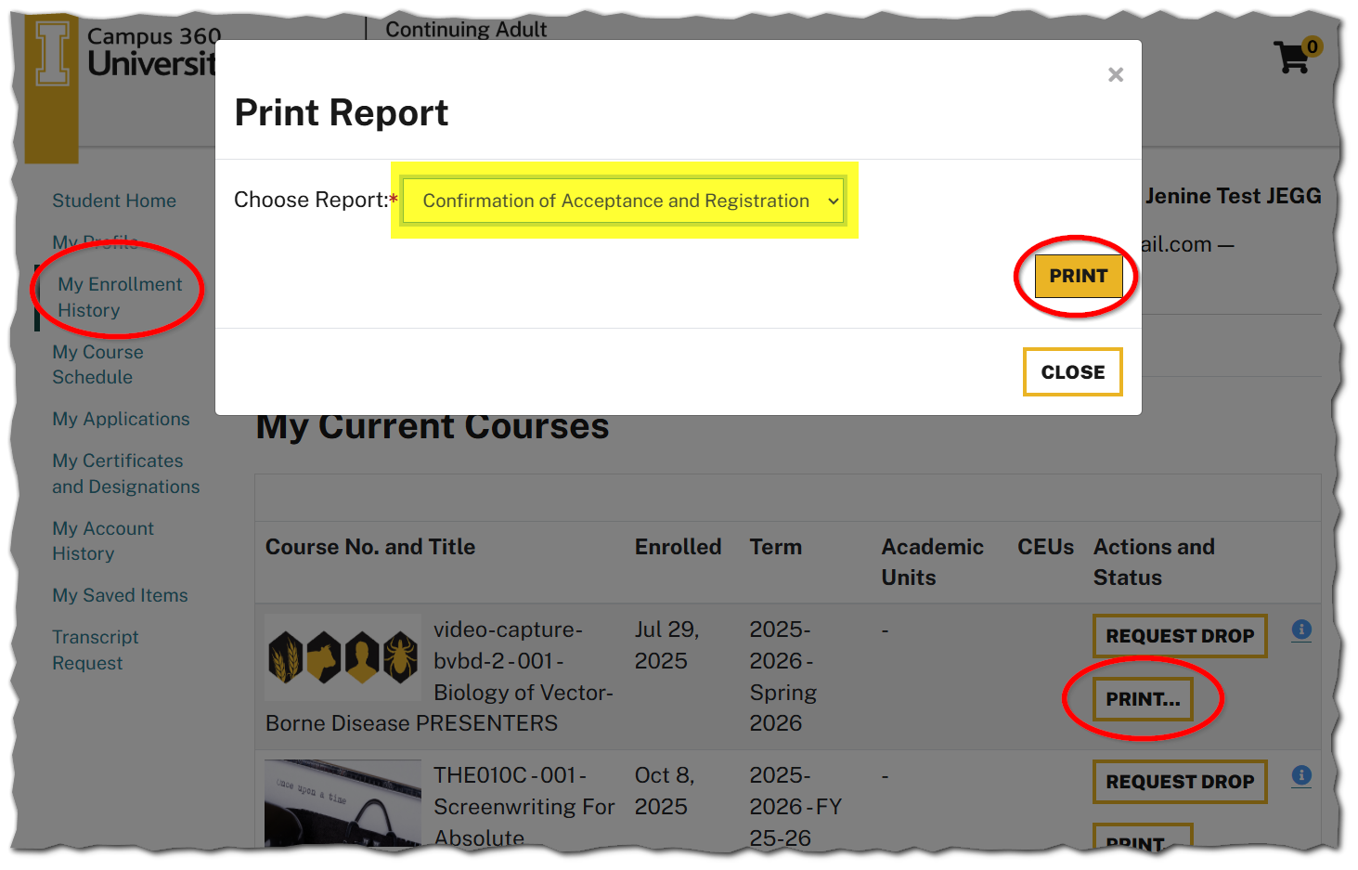View My Account History
Screen dimensions: 1358x870
click(102, 540)
